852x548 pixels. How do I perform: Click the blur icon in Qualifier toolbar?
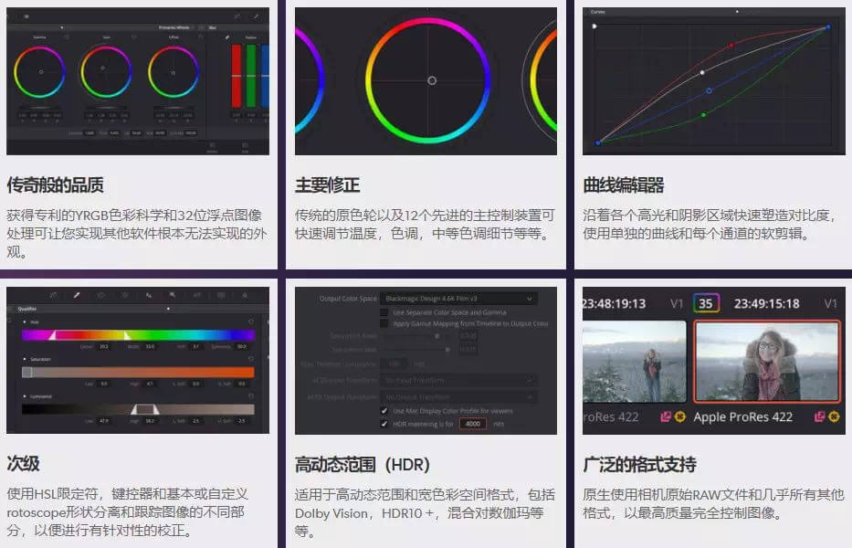click(173, 296)
